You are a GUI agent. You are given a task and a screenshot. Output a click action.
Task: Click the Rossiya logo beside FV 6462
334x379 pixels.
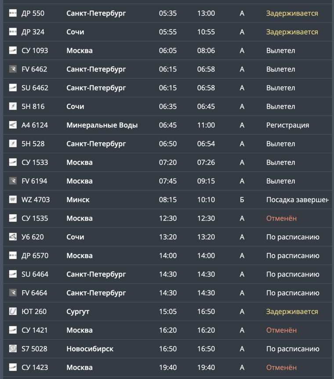[x=13, y=69]
